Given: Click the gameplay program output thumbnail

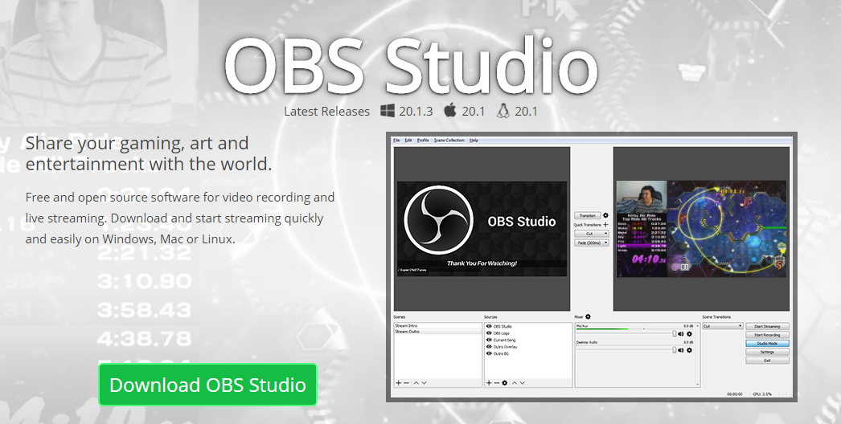Looking at the screenshot, I should click(701, 229).
